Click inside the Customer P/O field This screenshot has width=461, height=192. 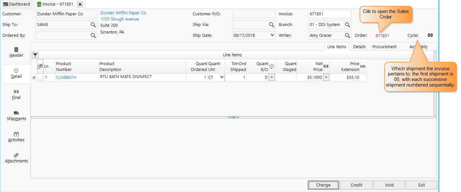[x=253, y=14]
